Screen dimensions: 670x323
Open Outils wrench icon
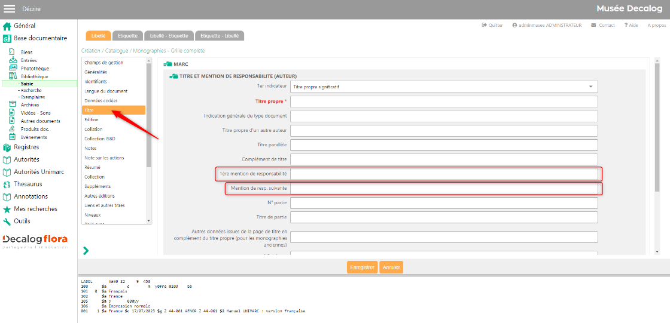point(7,222)
